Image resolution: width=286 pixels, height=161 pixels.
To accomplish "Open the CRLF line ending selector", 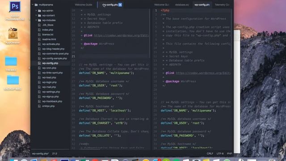I will tap(210, 154).
